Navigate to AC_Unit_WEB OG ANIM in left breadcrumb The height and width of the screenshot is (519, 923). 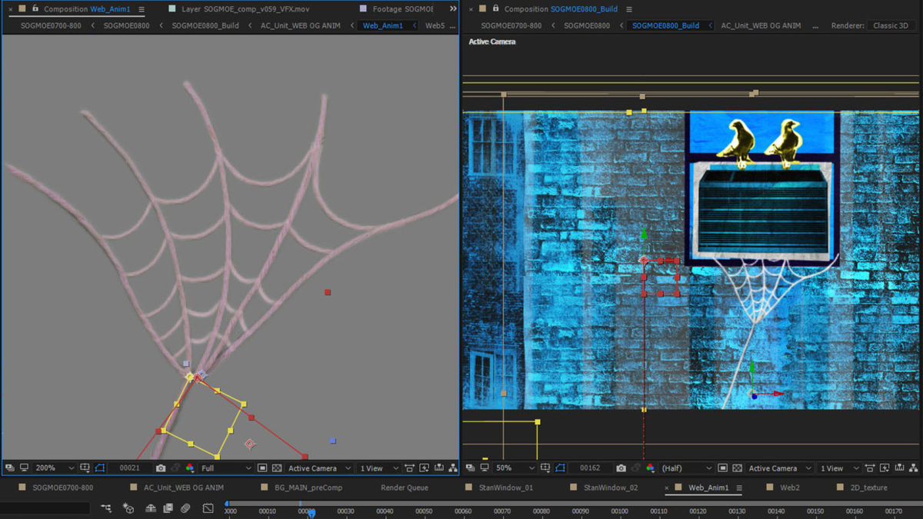[x=300, y=25]
